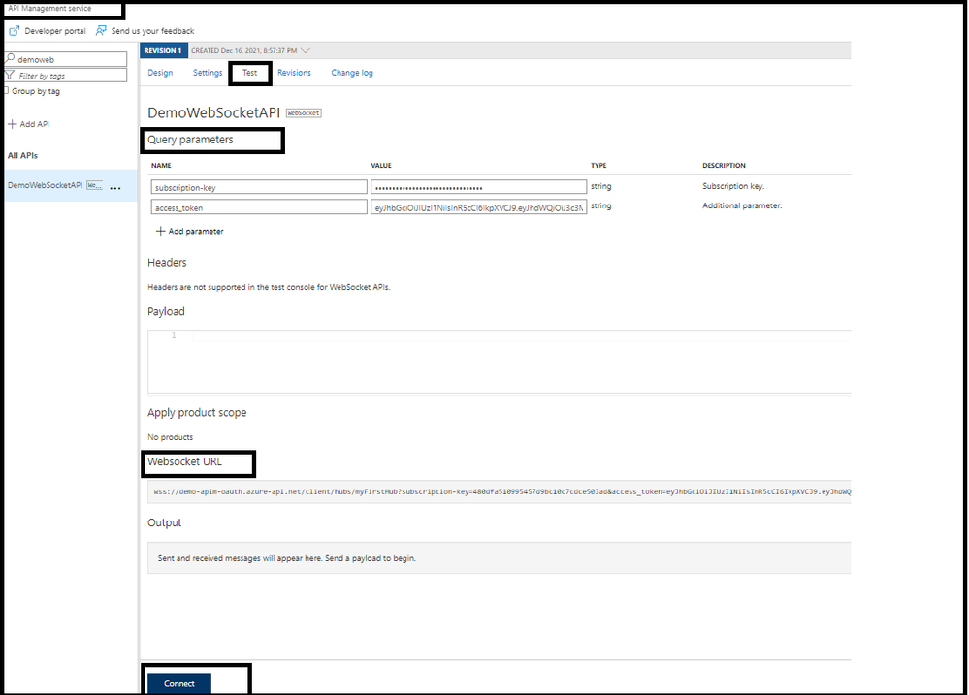This screenshot has width=969, height=695.
Task: Open the ellipsis menu for DemoWebSocketAPI
Action: pyautogui.click(x=115, y=188)
